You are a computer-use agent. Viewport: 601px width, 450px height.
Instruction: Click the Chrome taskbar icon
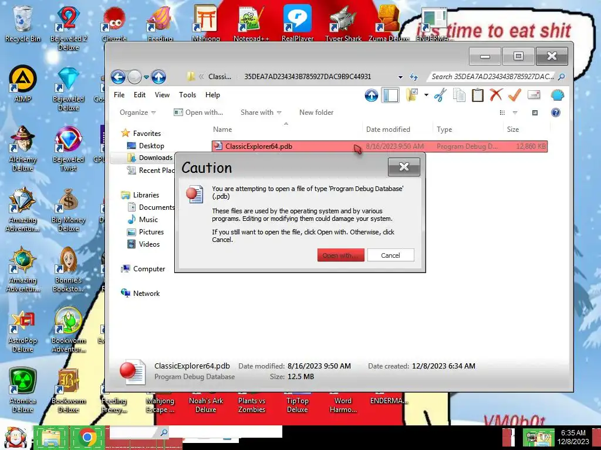click(87, 438)
